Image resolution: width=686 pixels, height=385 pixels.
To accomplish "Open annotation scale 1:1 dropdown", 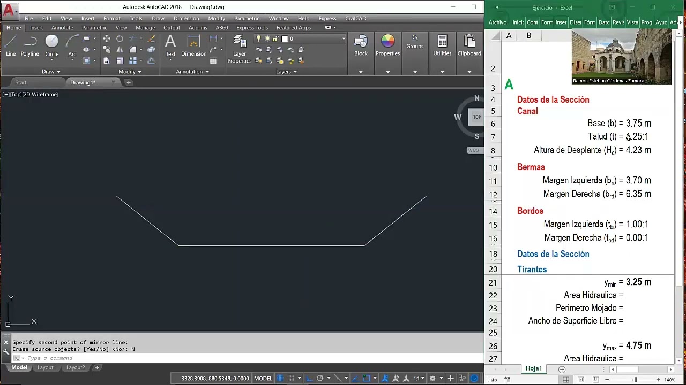I will pos(419,378).
